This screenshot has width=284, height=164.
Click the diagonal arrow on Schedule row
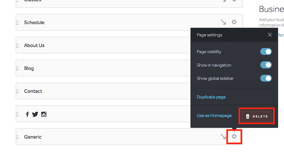coord(223,22)
